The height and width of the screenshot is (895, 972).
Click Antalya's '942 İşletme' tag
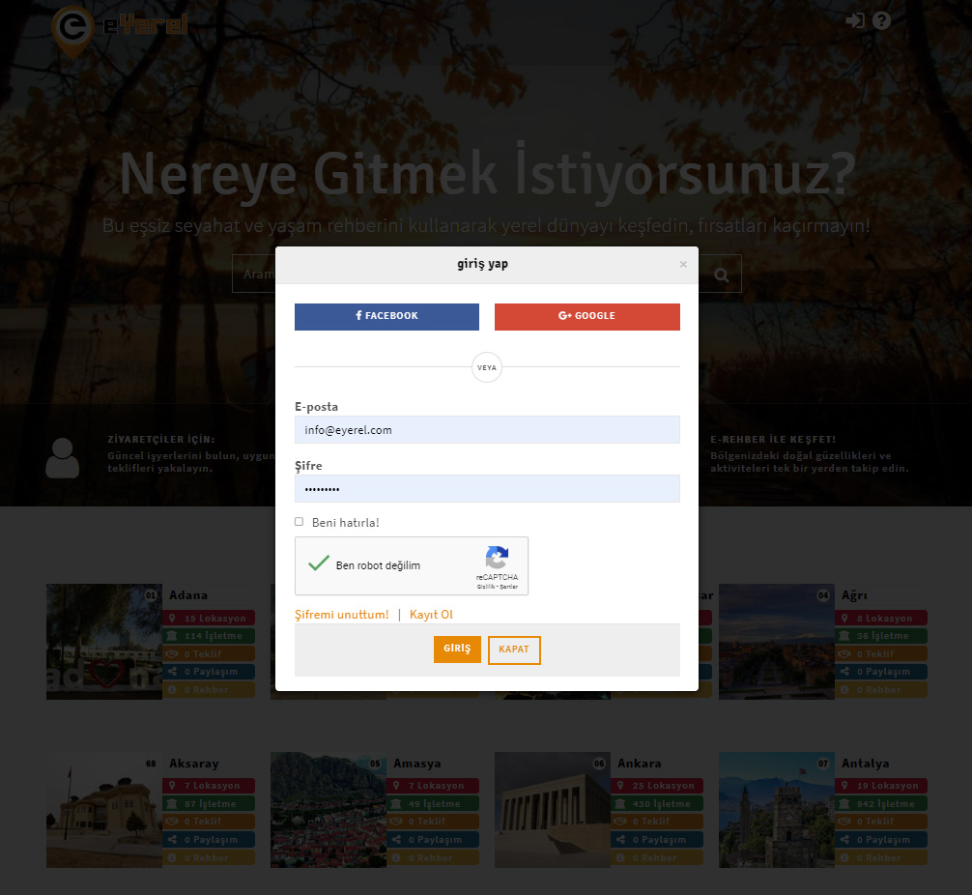pyautogui.click(x=881, y=804)
